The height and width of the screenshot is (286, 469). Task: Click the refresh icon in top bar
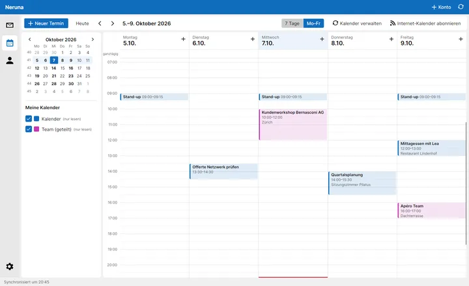pos(461,6)
